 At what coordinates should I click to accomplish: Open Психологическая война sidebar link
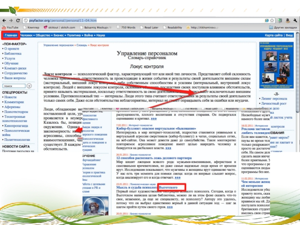click(16, 133)
